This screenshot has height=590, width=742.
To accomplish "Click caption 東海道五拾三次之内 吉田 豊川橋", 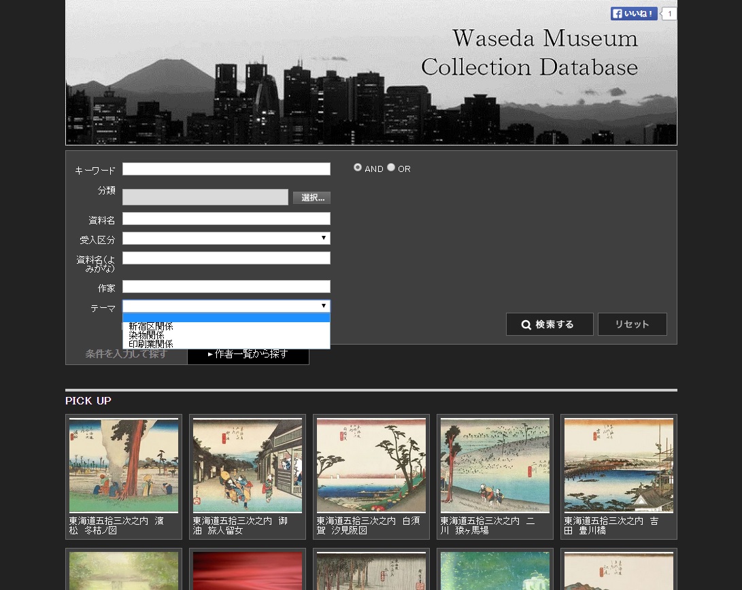I will (x=611, y=525).
